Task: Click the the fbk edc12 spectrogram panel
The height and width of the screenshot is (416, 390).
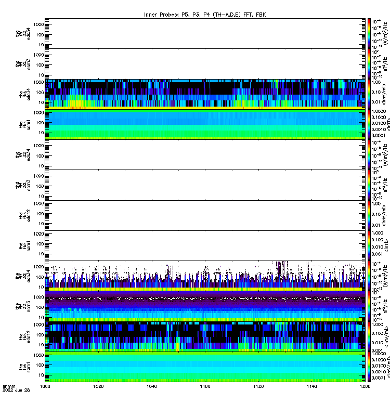Action: click(x=205, y=336)
